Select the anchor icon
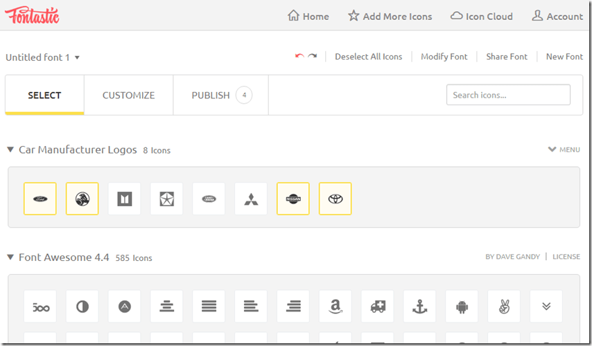This screenshot has width=592, height=346. [x=419, y=307]
